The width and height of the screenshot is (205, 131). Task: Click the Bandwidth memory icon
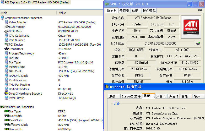point(7,129)
